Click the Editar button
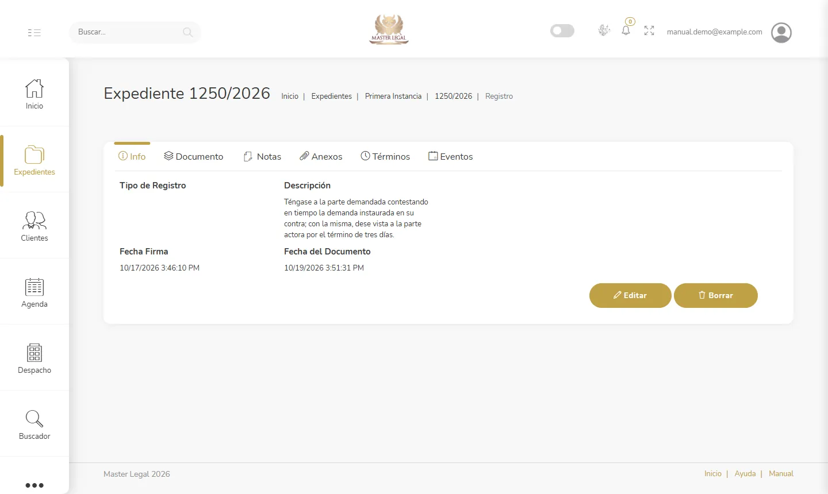This screenshot has height=494, width=828. 630,295
